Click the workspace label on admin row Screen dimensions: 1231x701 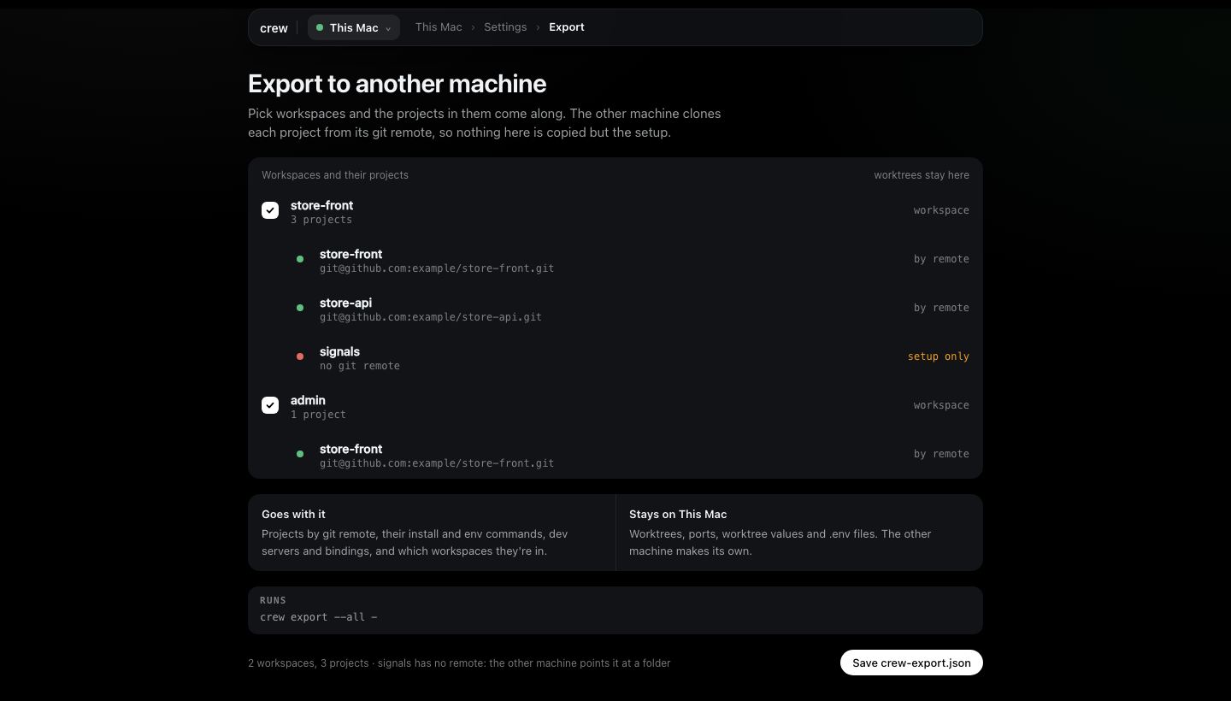click(x=941, y=405)
